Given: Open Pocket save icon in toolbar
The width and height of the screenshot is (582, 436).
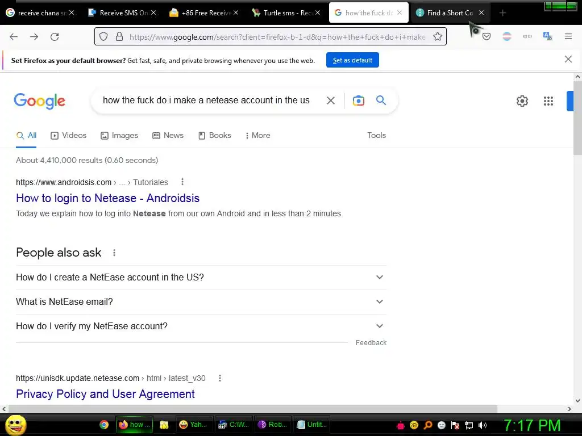Looking at the screenshot, I should coord(487,36).
